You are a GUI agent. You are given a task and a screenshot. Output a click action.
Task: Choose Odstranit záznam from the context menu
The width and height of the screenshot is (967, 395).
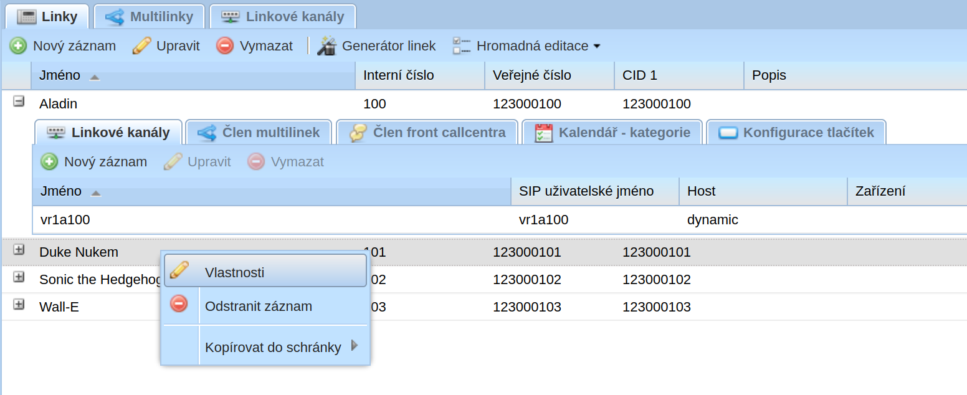pos(265,306)
